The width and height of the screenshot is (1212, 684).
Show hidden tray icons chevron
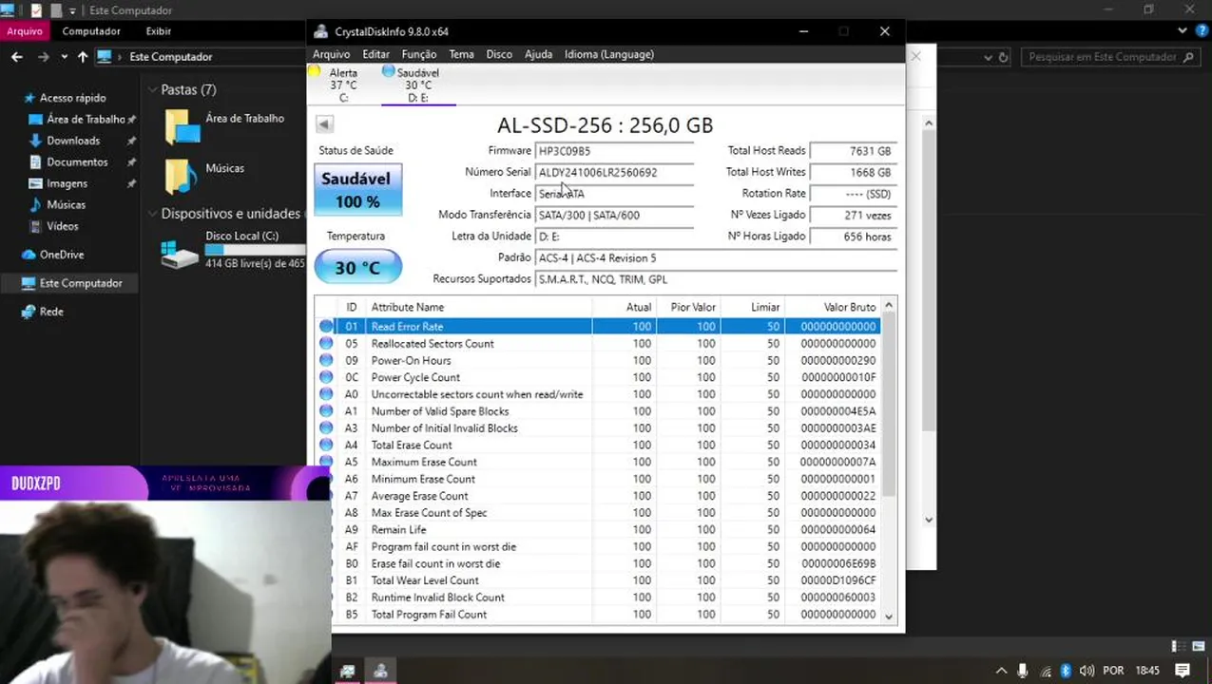pyautogui.click(x=1000, y=671)
